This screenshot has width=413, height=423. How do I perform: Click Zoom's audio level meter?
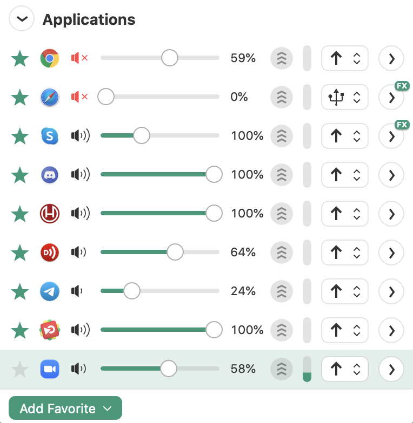(x=307, y=369)
